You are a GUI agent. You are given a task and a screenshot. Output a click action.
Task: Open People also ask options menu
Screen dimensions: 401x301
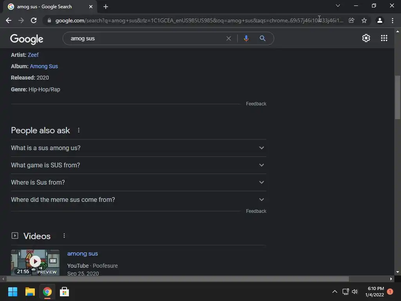pos(79,130)
